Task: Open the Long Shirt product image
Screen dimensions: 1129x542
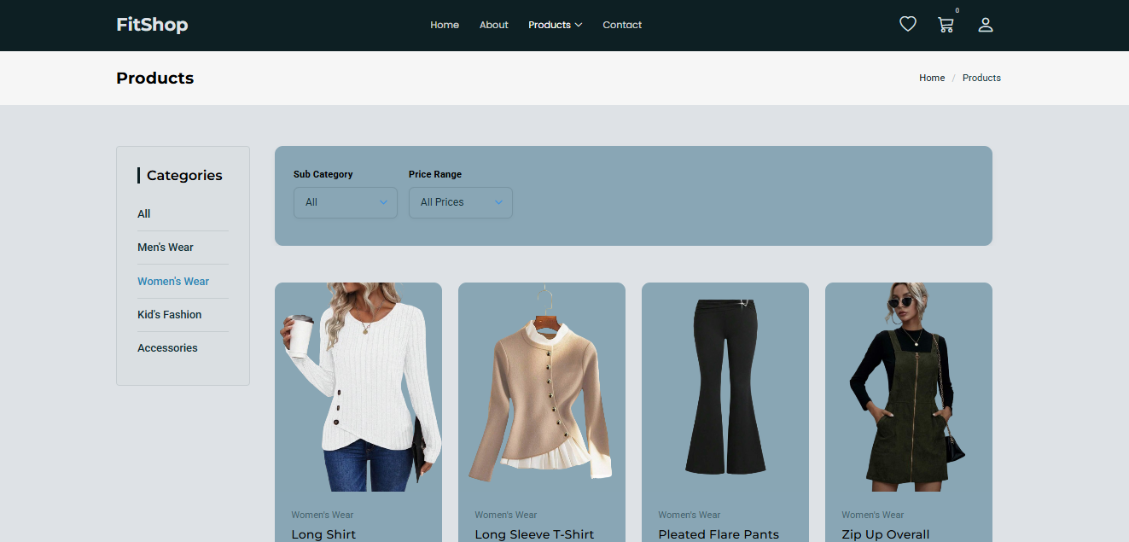Action: point(358,387)
